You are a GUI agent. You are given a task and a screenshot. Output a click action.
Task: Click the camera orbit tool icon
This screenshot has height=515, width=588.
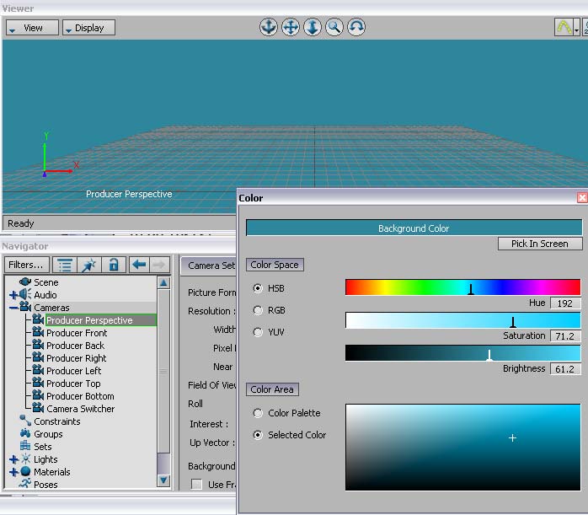(x=268, y=27)
